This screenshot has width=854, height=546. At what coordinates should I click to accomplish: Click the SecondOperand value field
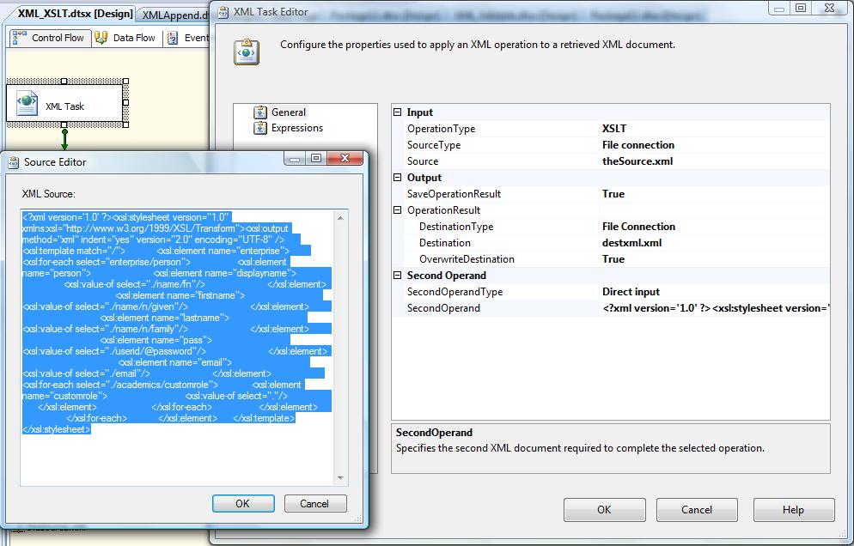pos(713,308)
